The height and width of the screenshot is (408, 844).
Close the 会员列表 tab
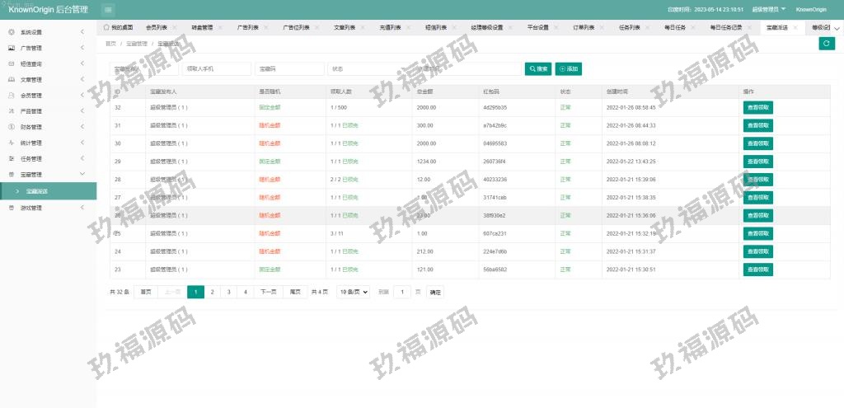[x=174, y=27]
